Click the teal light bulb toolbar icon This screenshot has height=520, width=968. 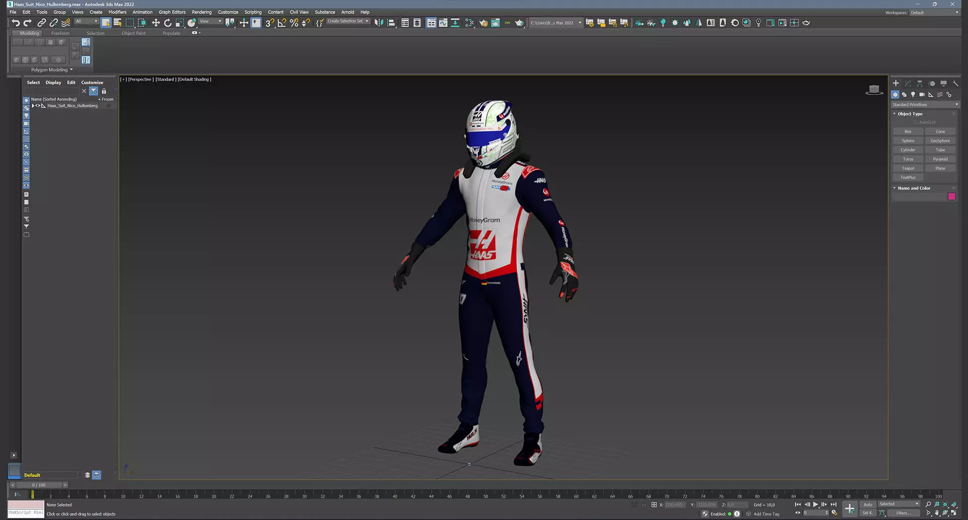663,23
